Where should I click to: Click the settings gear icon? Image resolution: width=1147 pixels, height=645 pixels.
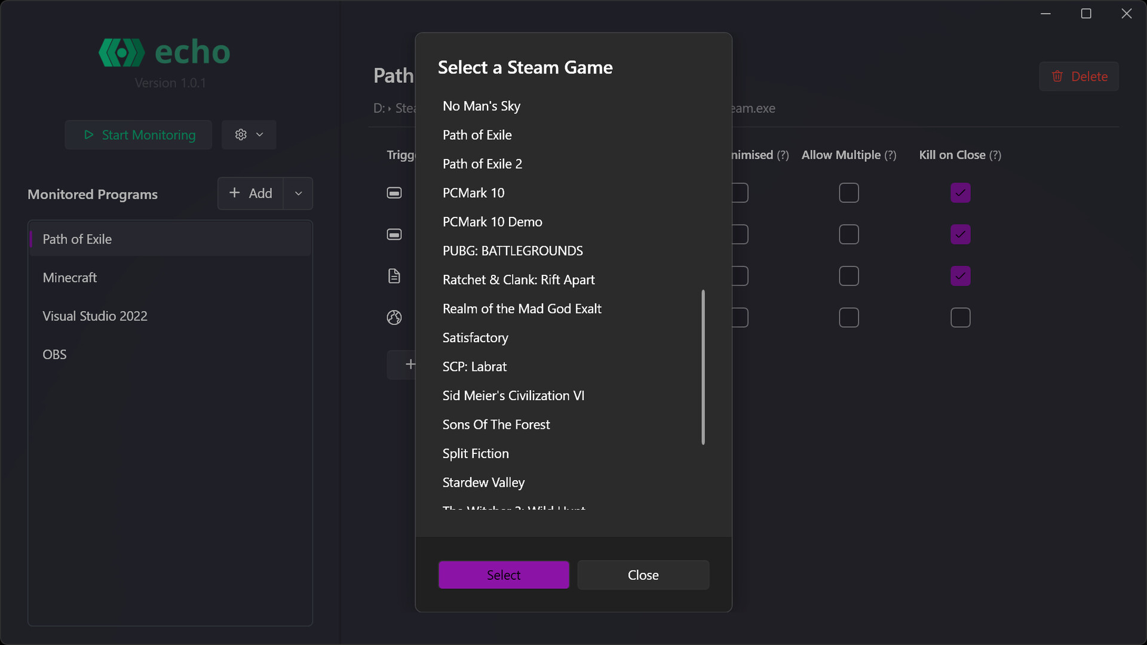(241, 135)
